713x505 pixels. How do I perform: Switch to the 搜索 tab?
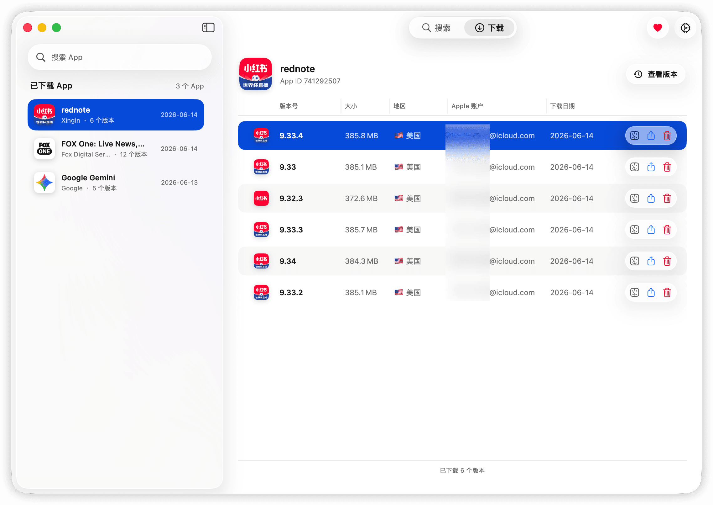[436, 28]
